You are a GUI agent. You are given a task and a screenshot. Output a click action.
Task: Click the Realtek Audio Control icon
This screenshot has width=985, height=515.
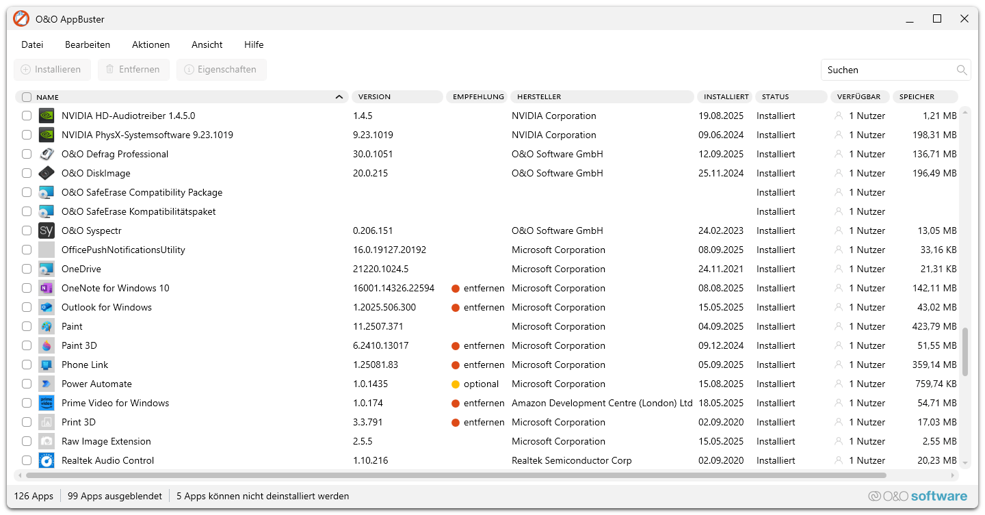(x=47, y=460)
